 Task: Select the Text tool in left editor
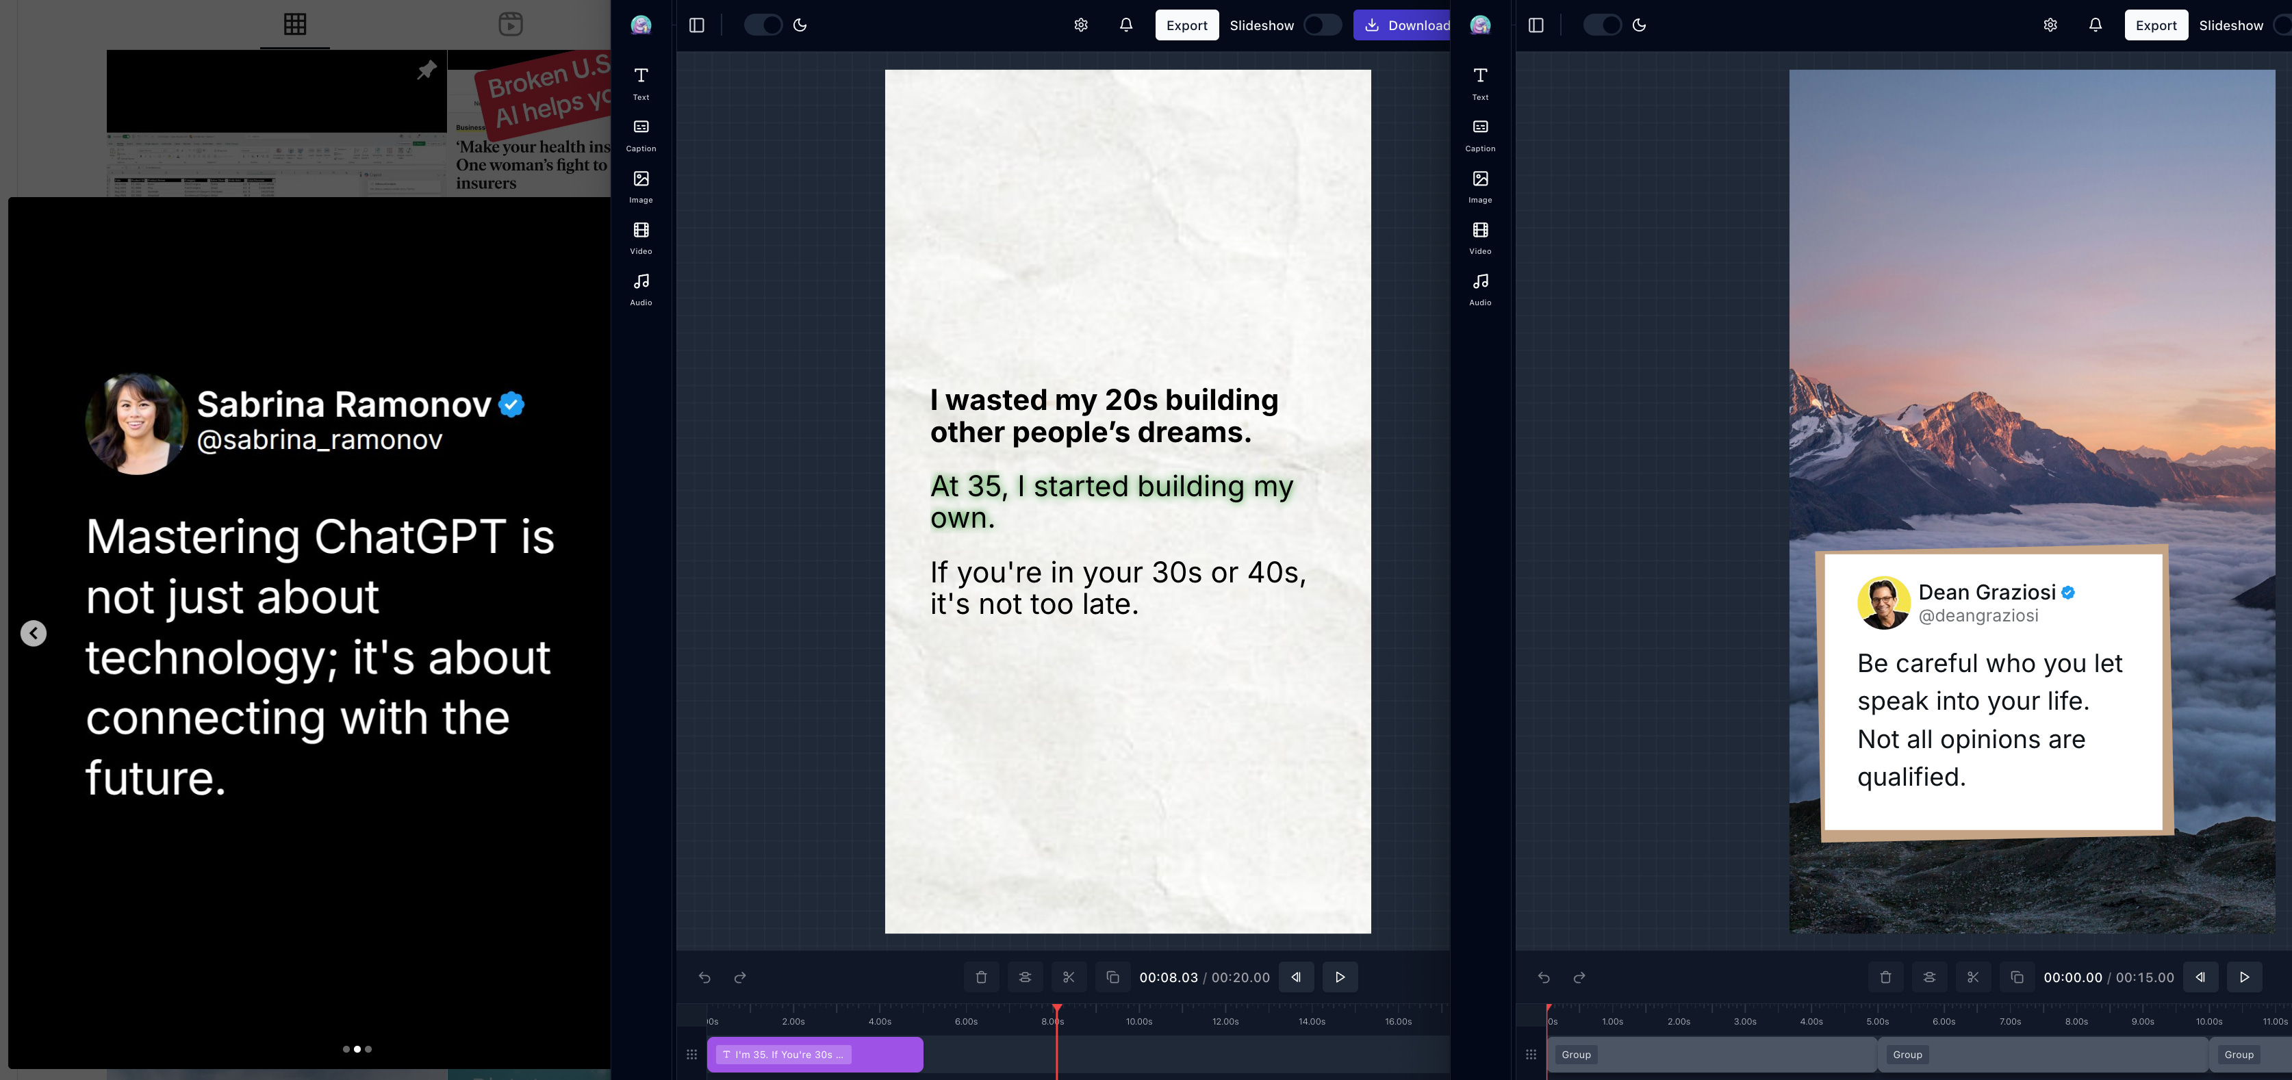tap(641, 83)
